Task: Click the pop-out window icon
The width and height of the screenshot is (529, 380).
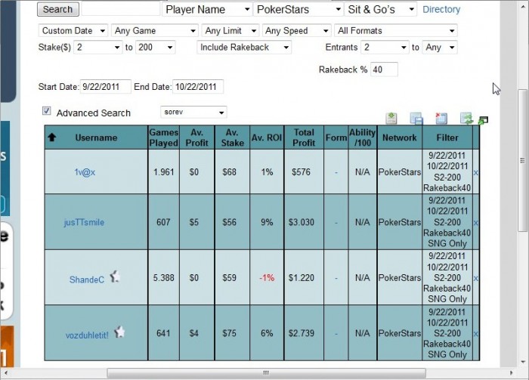Action: tap(483, 120)
